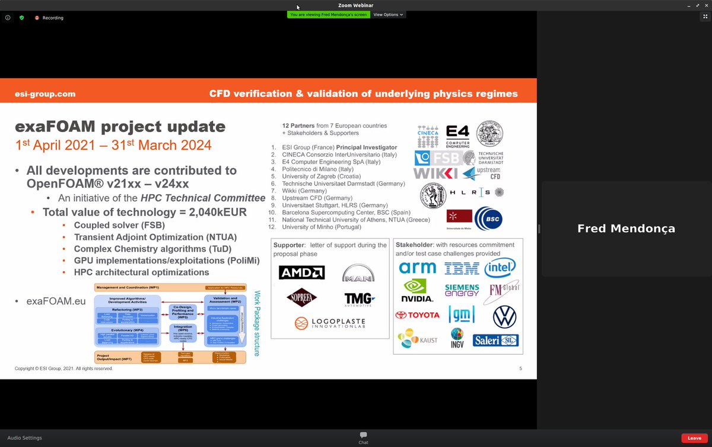Click the INGV logo

pos(457,338)
